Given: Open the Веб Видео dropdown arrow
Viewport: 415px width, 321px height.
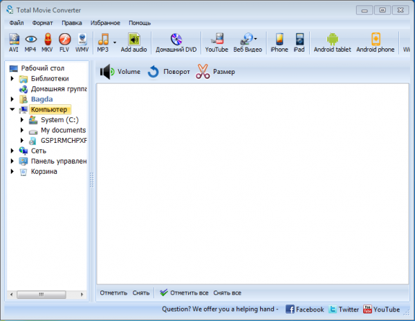Looking at the screenshot, I should point(255,39).
